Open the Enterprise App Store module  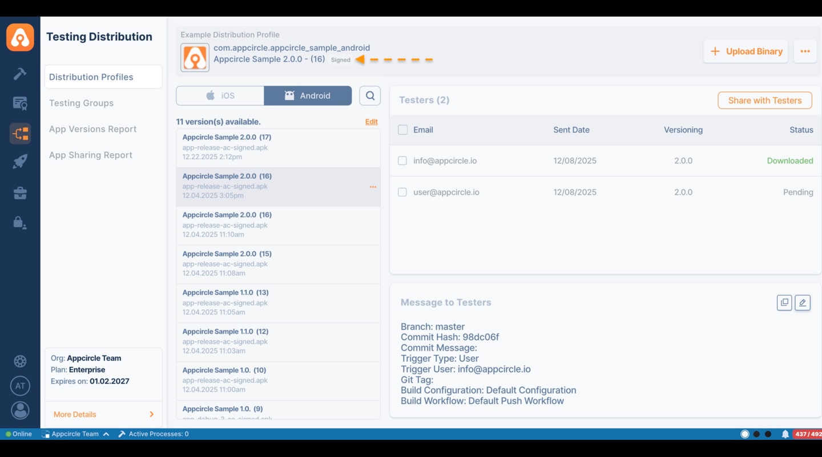[x=20, y=193]
